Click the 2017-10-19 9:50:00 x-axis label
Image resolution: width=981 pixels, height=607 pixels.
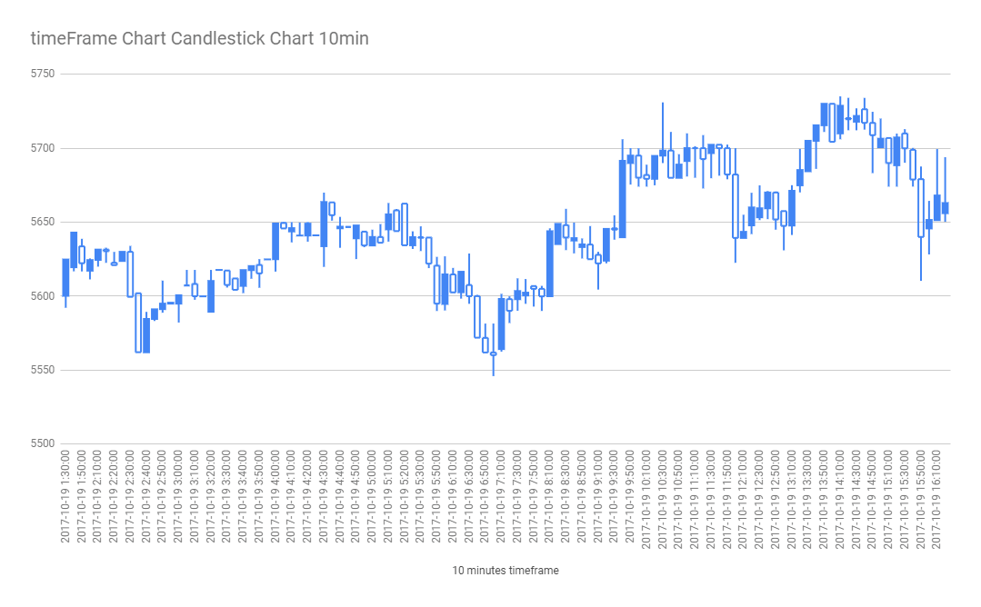point(630,496)
